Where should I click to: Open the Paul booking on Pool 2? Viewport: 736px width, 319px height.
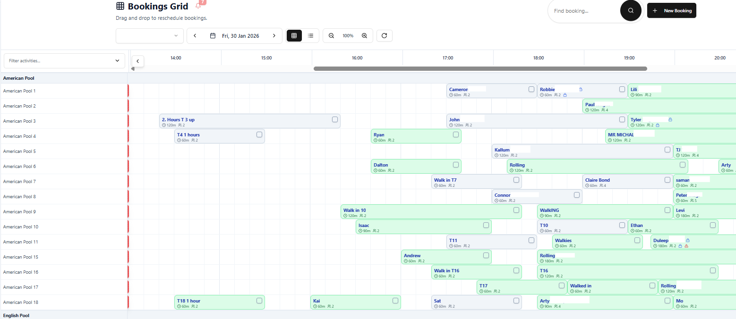659,106
